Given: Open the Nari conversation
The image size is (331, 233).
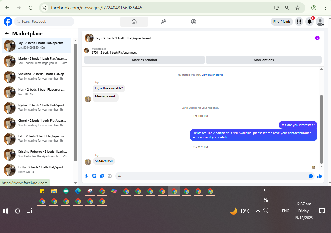Looking at the screenshot, I should [36, 92].
